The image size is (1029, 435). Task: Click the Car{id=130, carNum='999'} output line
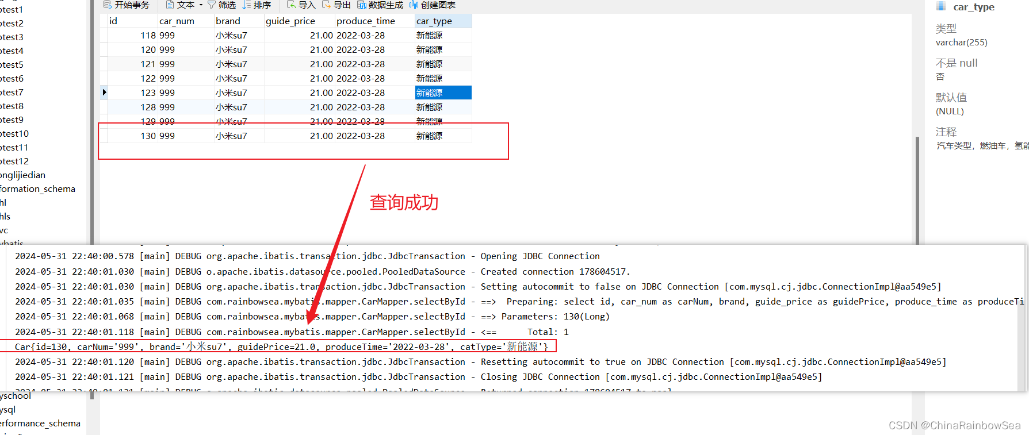281,347
